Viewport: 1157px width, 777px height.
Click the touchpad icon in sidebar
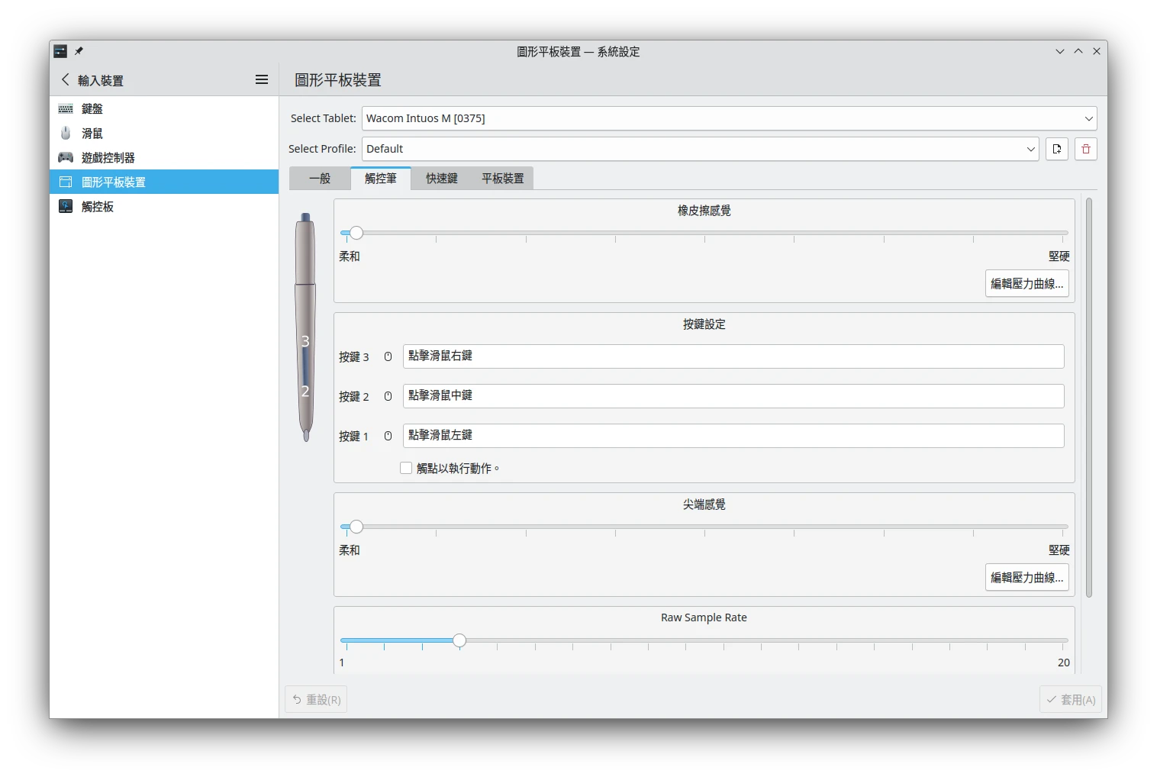pyautogui.click(x=66, y=207)
